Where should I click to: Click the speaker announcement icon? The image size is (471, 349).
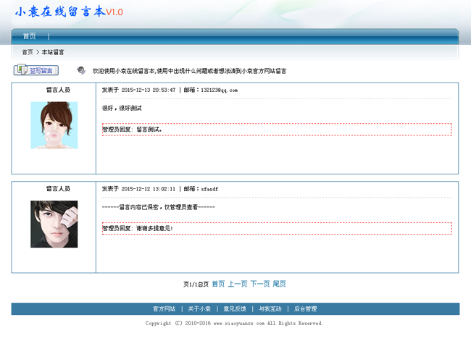81,70
